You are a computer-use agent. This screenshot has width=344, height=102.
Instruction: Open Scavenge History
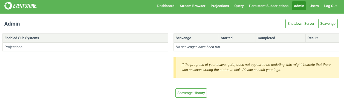[x=191, y=93]
